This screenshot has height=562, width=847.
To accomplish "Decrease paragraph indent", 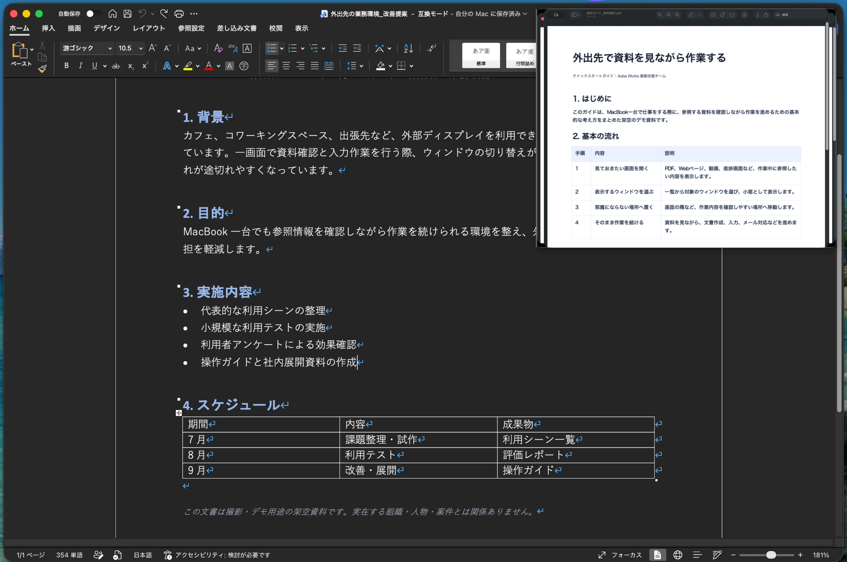I will click(x=342, y=48).
